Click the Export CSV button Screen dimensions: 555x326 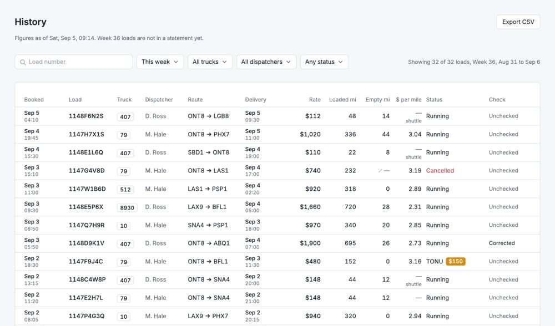518,22
